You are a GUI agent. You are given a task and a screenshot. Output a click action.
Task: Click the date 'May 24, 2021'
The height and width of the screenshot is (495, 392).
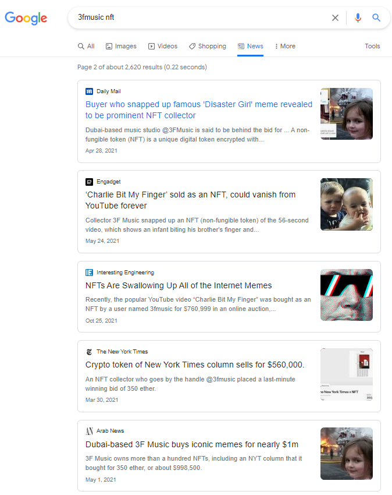tap(102, 241)
